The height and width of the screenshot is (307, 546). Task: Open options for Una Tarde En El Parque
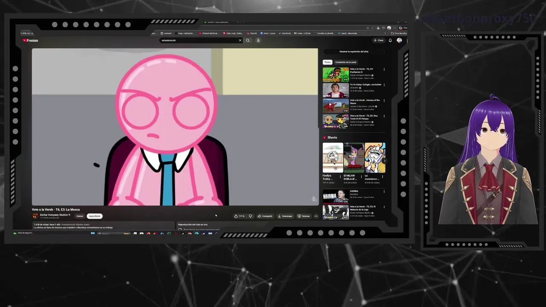click(x=384, y=116)
